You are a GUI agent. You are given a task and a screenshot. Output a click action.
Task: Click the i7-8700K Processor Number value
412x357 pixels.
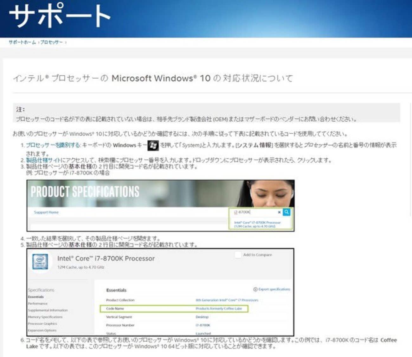tap(203, 325)
